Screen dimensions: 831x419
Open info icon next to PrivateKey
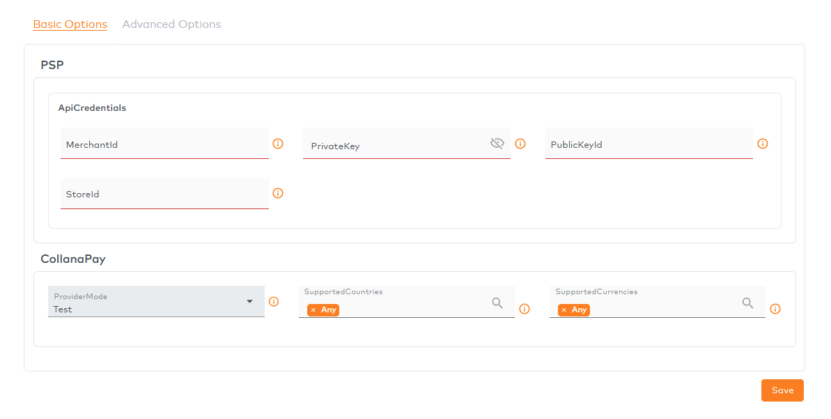pyautogui.click(x=520, y=144)
